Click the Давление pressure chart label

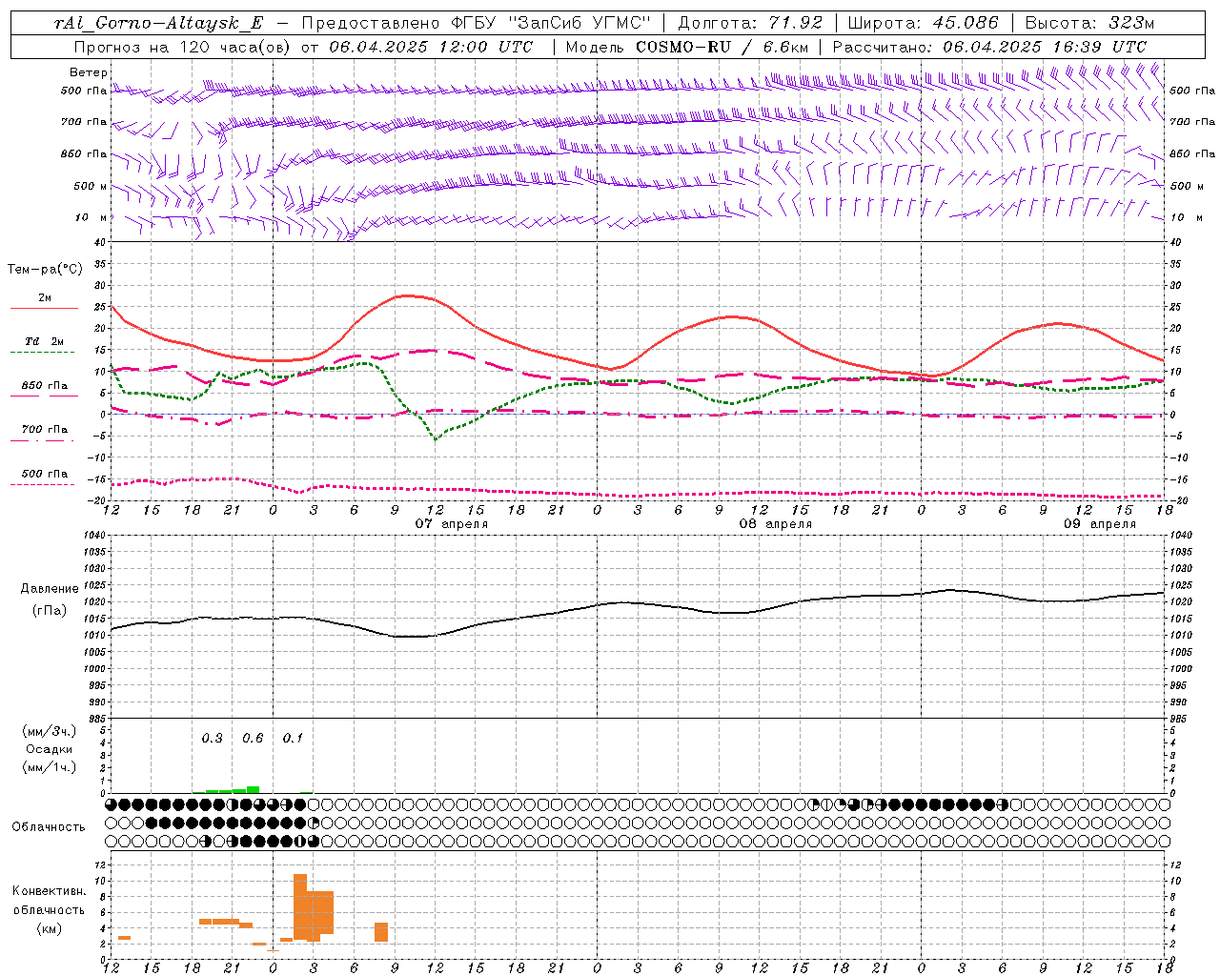click(x=50, y=589)
